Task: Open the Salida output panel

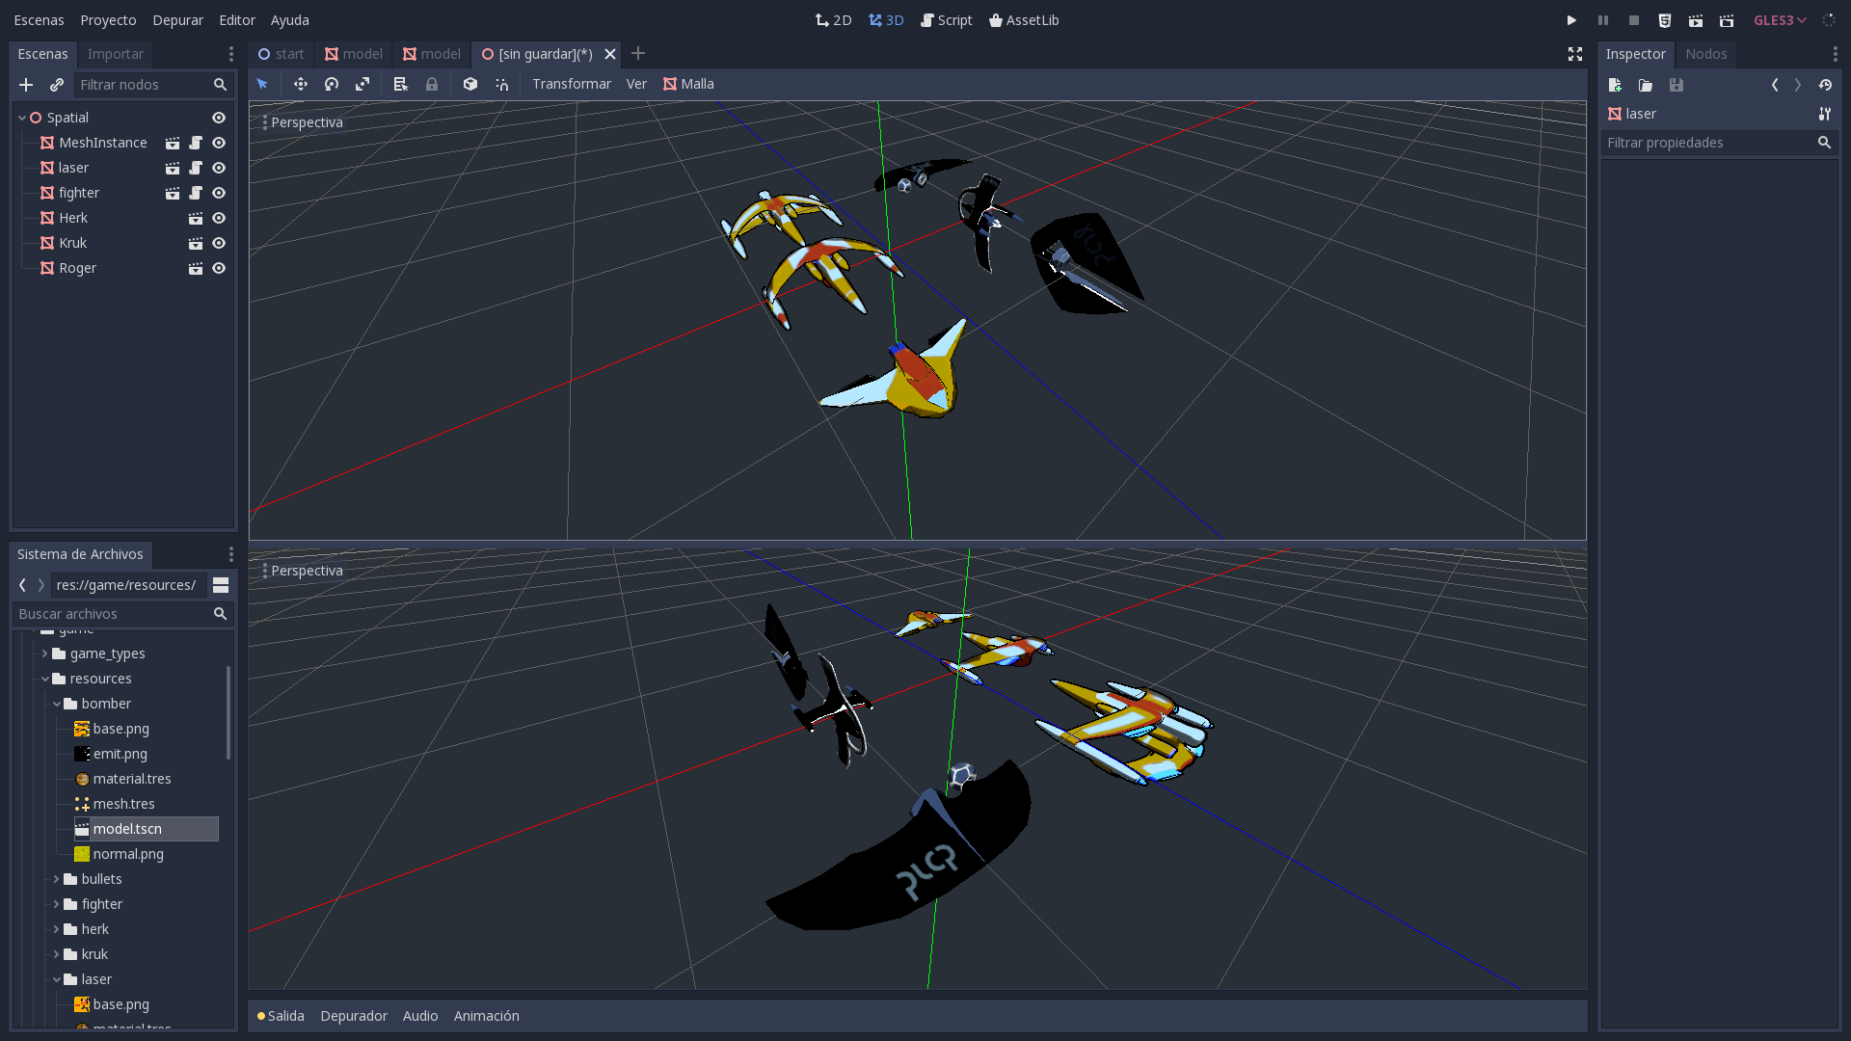Action: click(x=281, y=1016)
